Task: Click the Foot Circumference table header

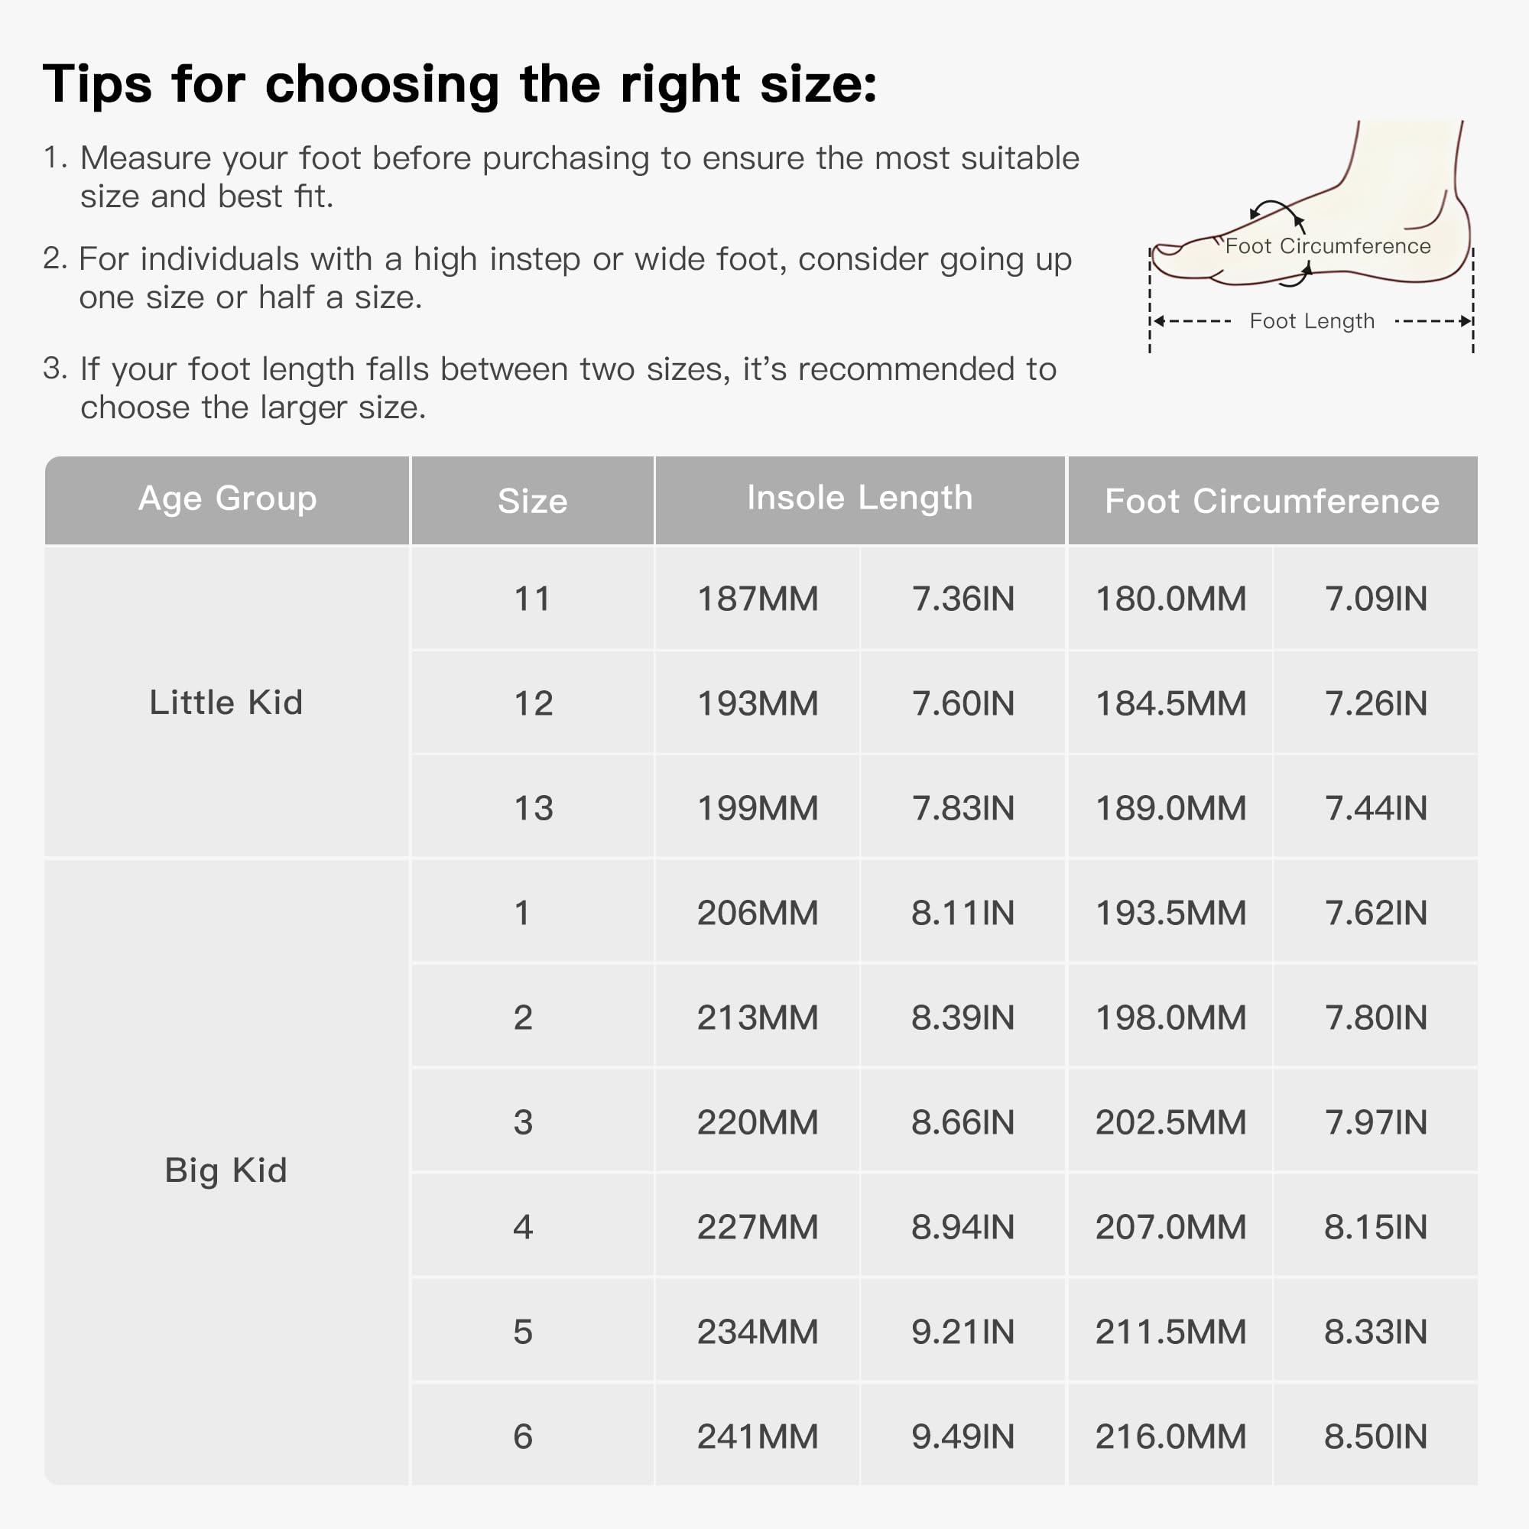Action: pos(1271,501)
